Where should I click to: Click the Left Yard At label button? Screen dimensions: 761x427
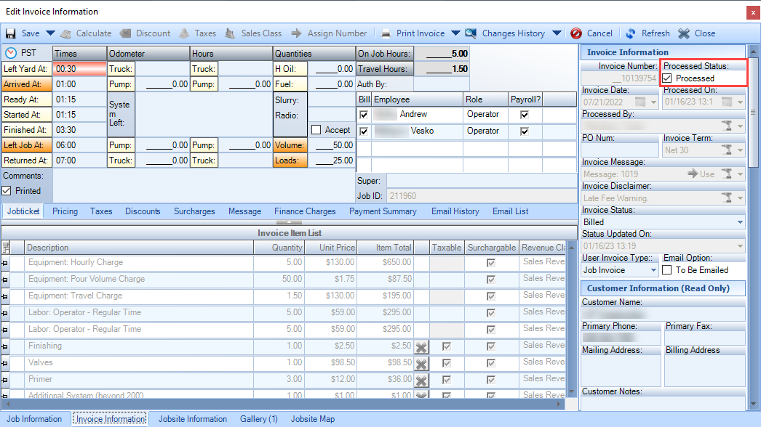click(x=27, y=69)
